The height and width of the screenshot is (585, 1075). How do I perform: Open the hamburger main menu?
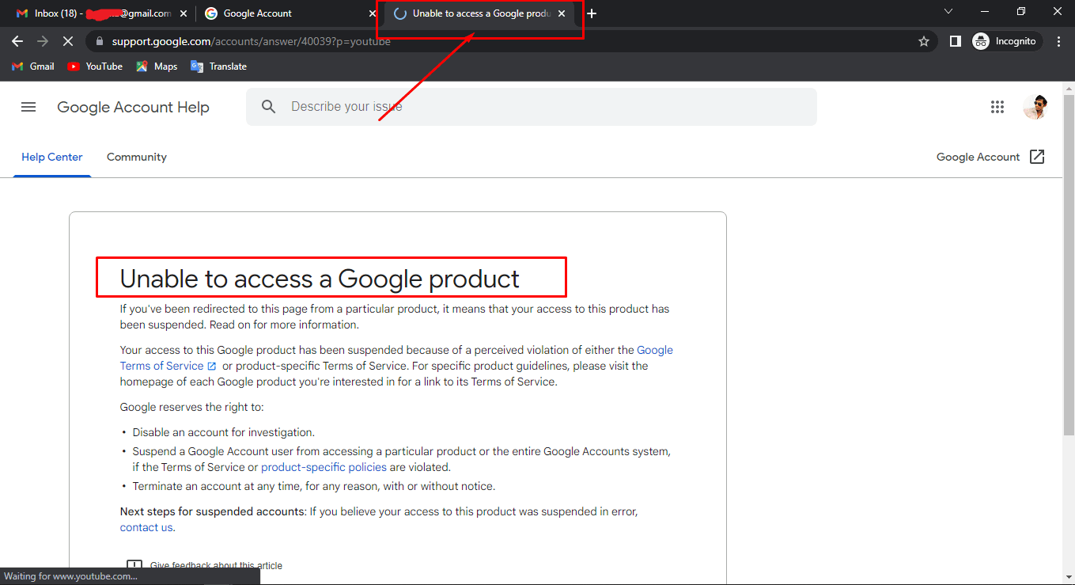pos(28,107)
